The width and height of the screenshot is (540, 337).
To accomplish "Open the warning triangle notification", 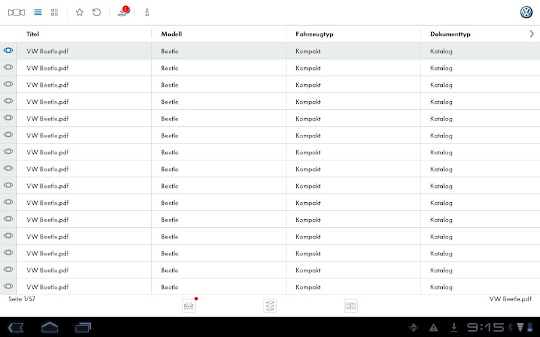I will (433, 328).
